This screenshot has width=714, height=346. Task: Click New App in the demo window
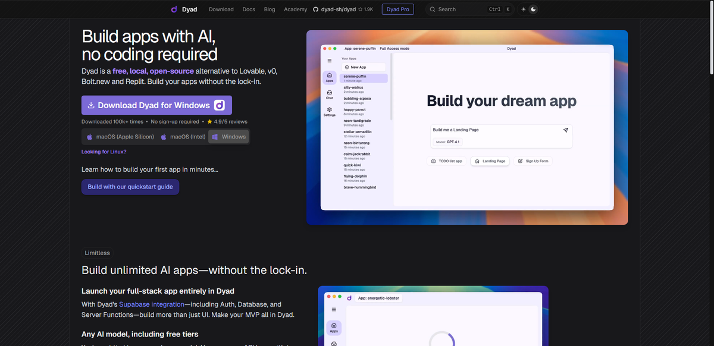pos(364,67)
